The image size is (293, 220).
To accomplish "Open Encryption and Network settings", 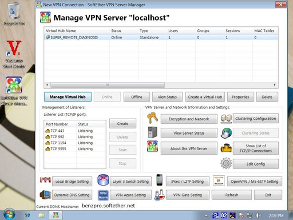I will [189, 119].
